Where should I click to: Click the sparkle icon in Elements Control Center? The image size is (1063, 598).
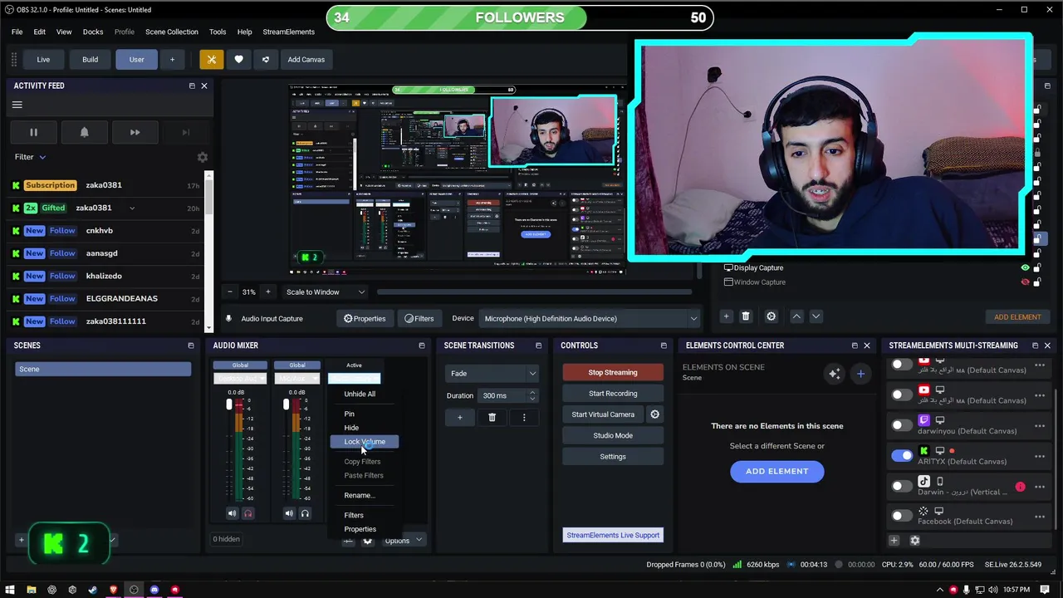point(833,374)
